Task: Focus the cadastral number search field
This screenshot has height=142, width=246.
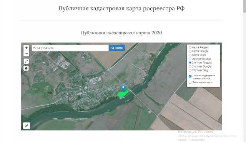Action: (70, 48)
